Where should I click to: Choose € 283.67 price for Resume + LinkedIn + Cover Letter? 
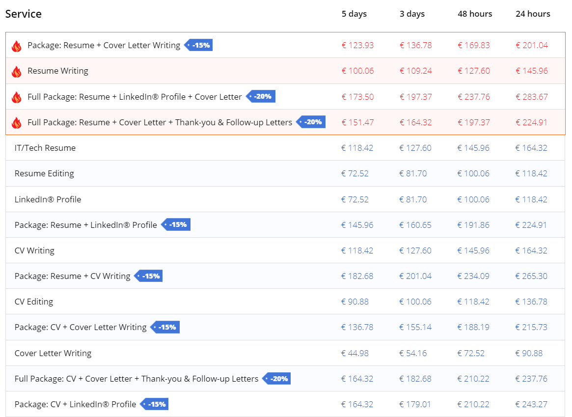pyautogui.click(x=532, y=97)
